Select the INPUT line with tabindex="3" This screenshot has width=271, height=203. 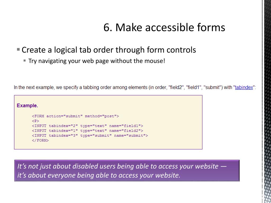pyautogui.click(x=90, y=135)
